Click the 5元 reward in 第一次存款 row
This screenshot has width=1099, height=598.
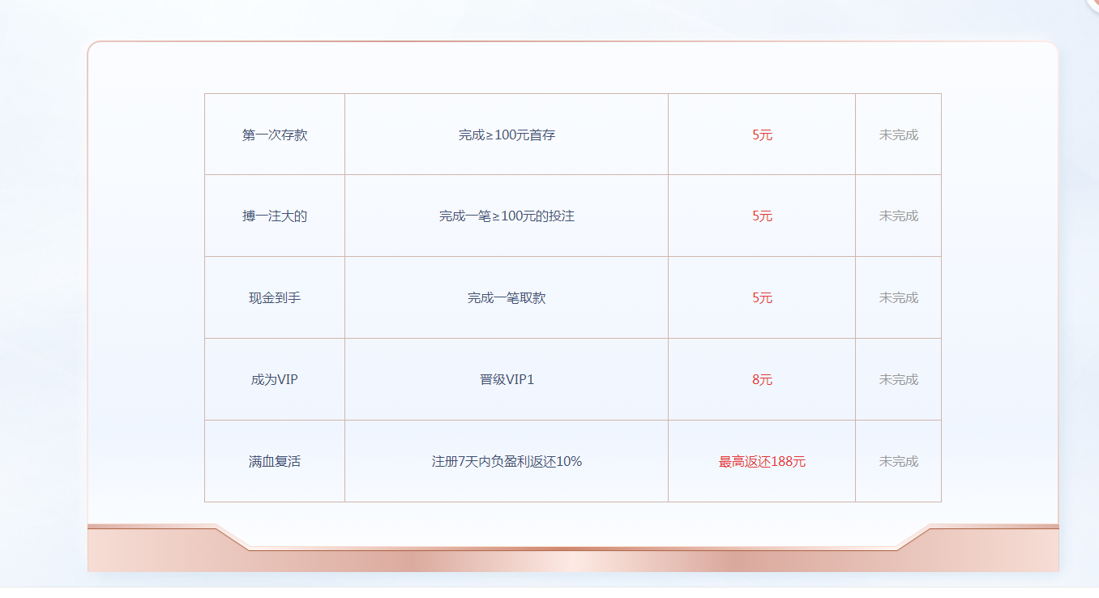tap(762, 135)
